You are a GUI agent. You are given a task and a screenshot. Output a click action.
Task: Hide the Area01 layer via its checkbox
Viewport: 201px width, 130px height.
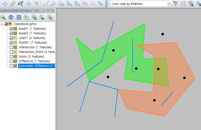click(x=11, y=29)
